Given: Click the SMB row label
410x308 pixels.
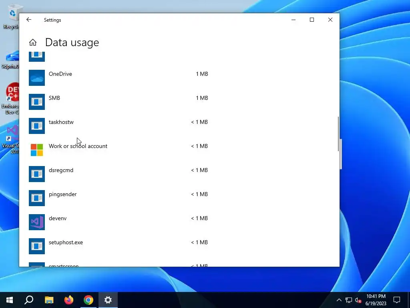Looking at the screenshot, I should pyautogui.click(x=54, y=98).
